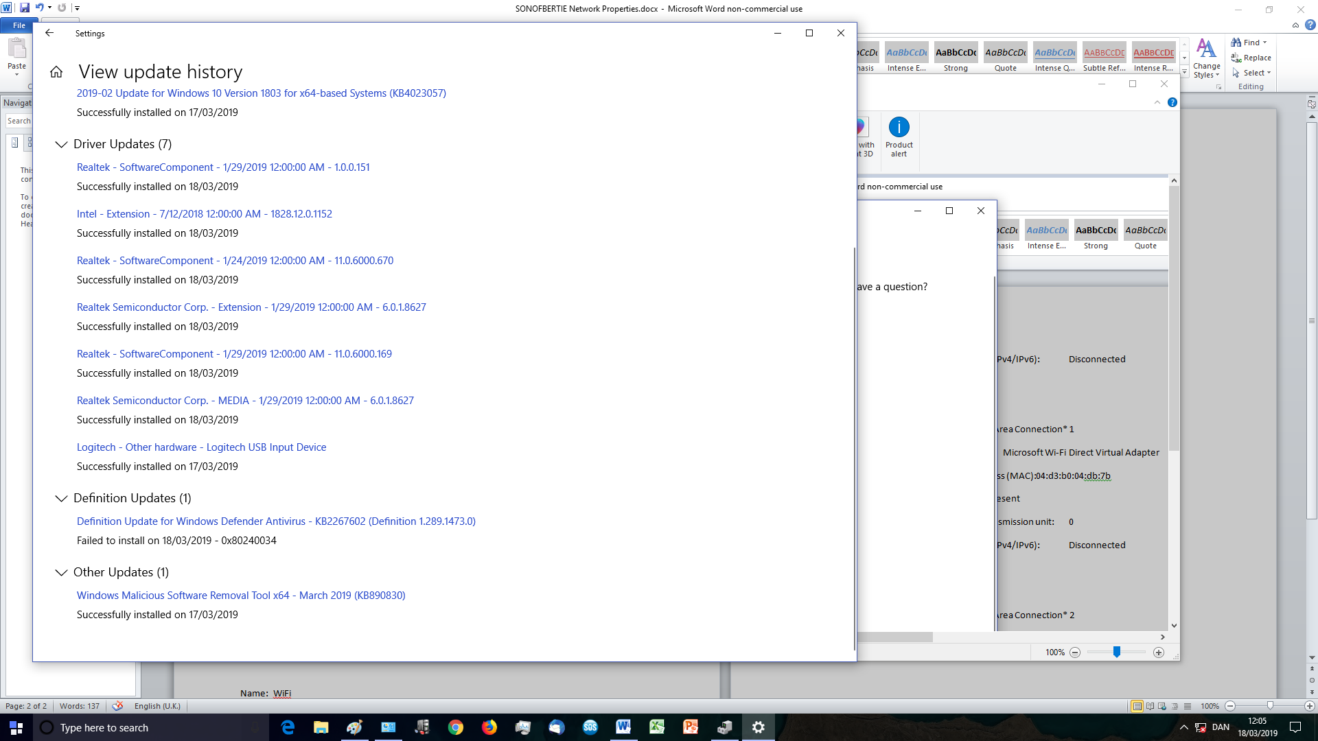Viewport: 1318px width, 741px height.
Task: Collapse the Definition Updates section
Action: (x=61, y=498)
